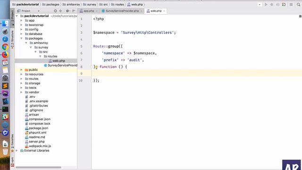Toggle the Structure tool window button
This screenshot has width=302, height=170.
[12, 39]
